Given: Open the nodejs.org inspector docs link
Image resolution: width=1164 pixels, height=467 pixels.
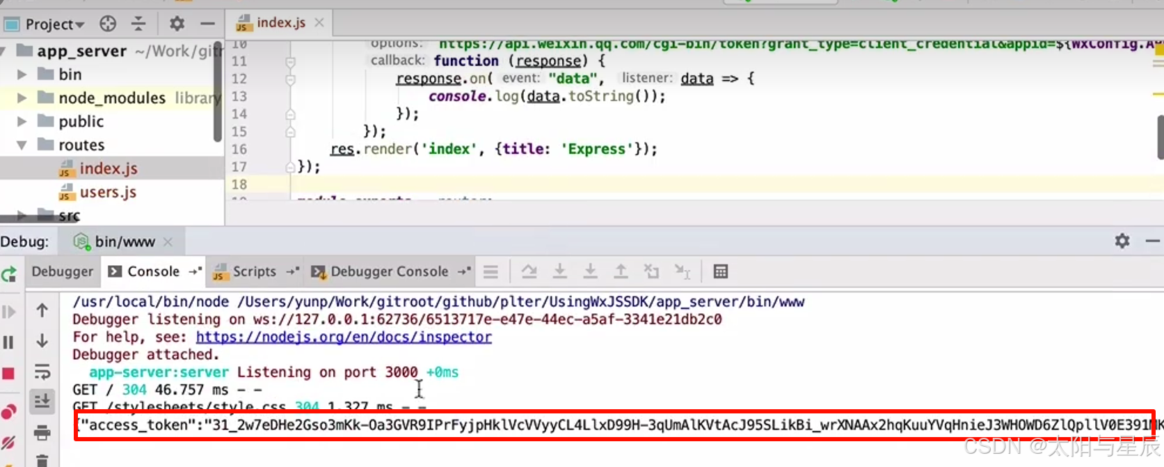Looking at the screenshot, I should pos(344,337).
